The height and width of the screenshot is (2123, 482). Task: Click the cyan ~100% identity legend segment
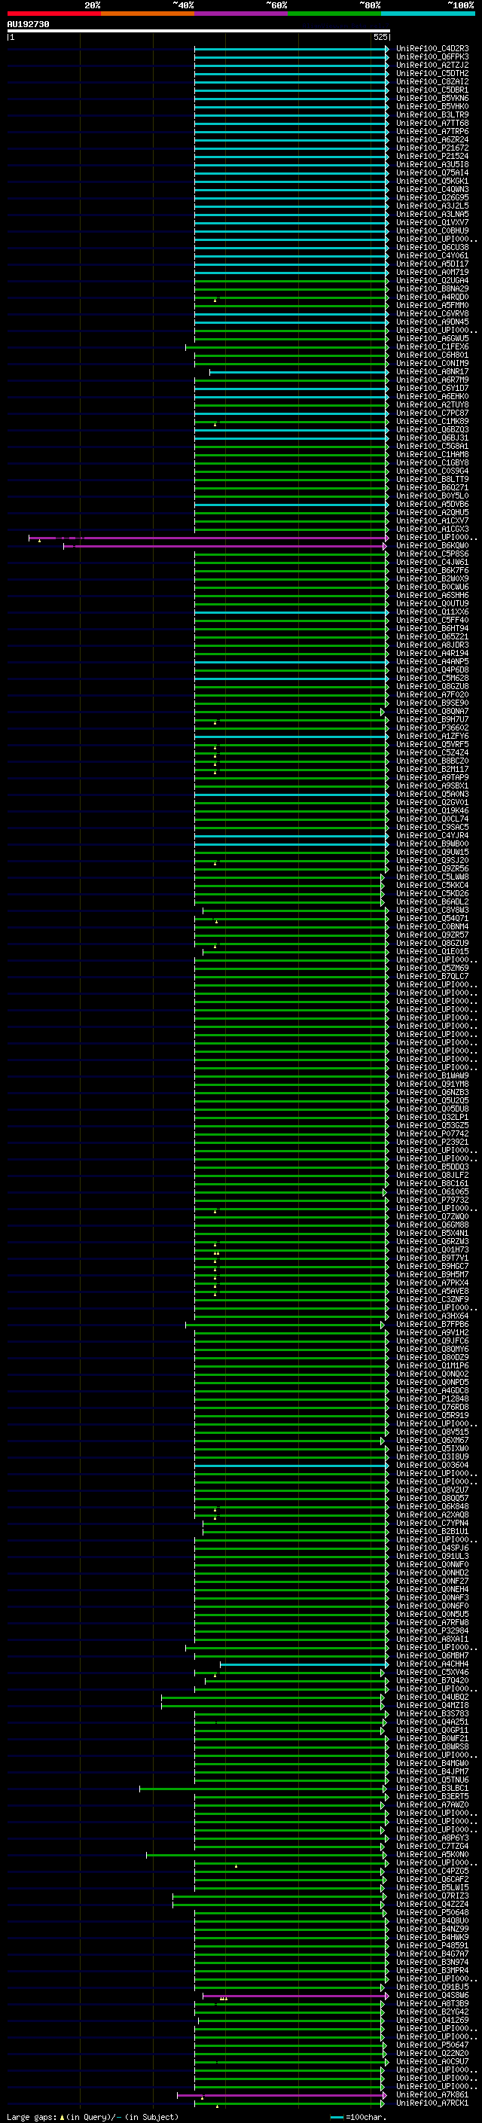428,14
